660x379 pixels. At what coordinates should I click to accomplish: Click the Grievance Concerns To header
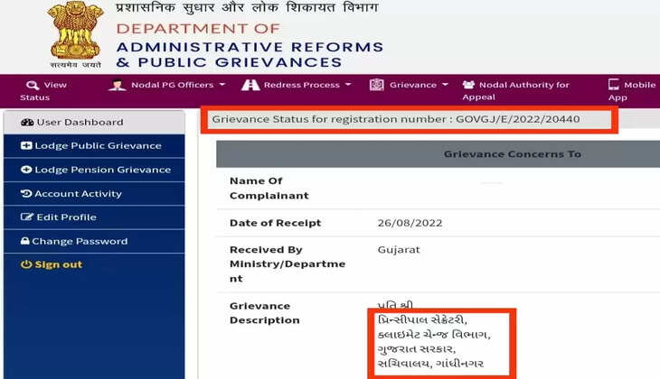pos(512,154)
